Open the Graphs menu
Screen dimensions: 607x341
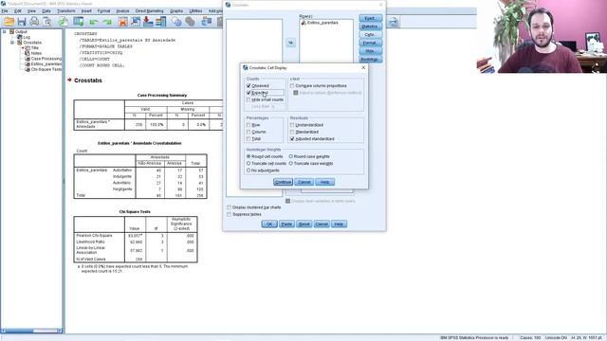176,11
